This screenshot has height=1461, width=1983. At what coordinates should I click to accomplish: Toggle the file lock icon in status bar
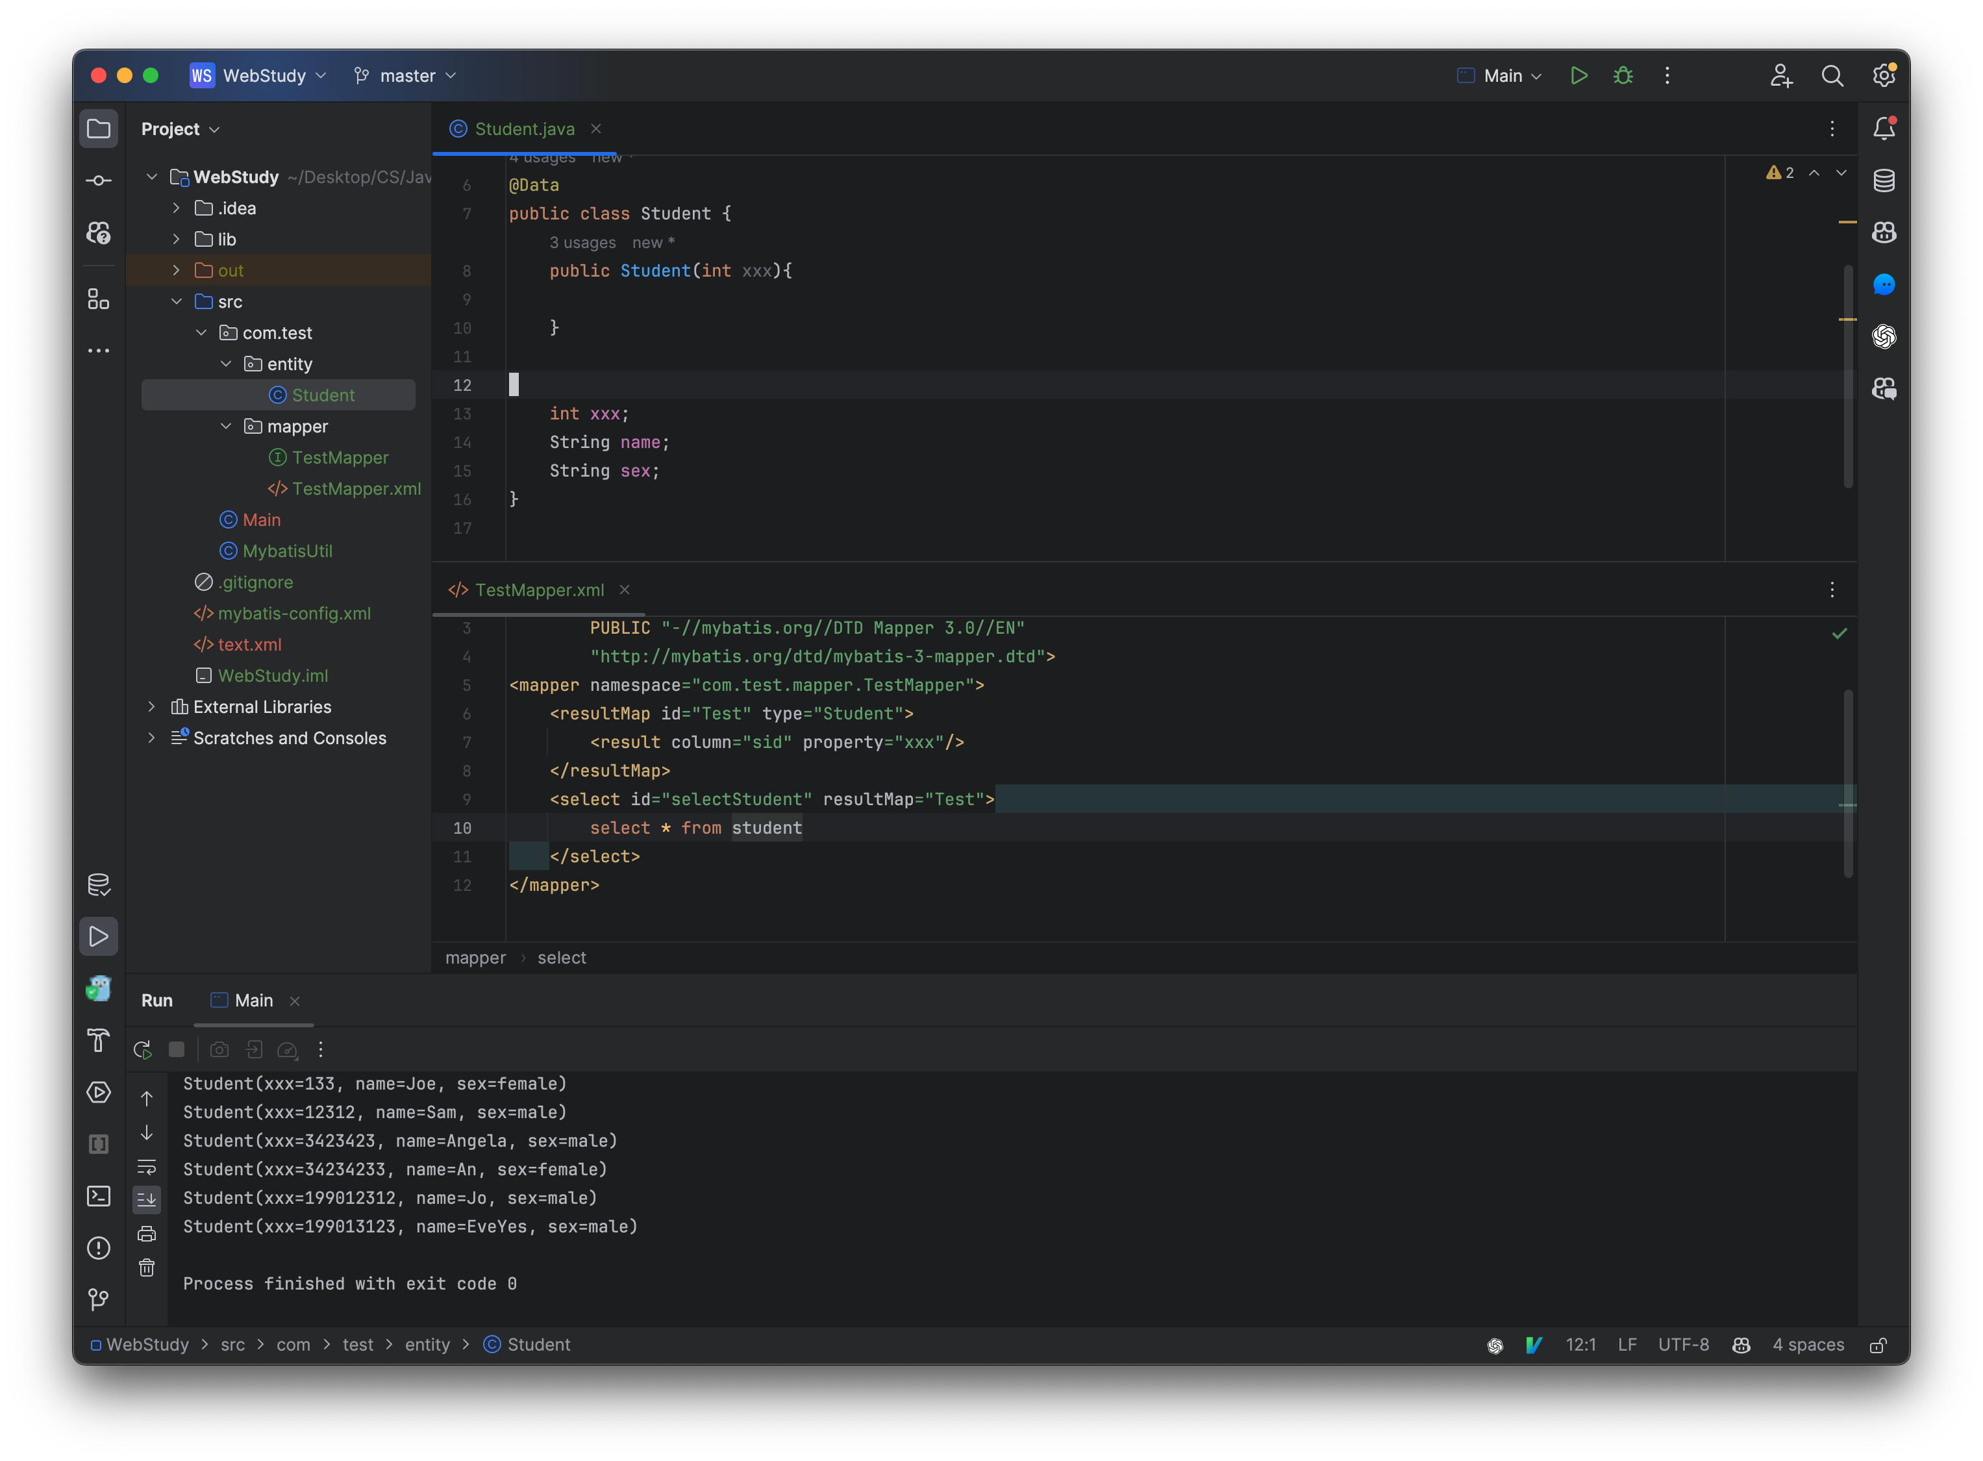click(x=1880, y=1344)
